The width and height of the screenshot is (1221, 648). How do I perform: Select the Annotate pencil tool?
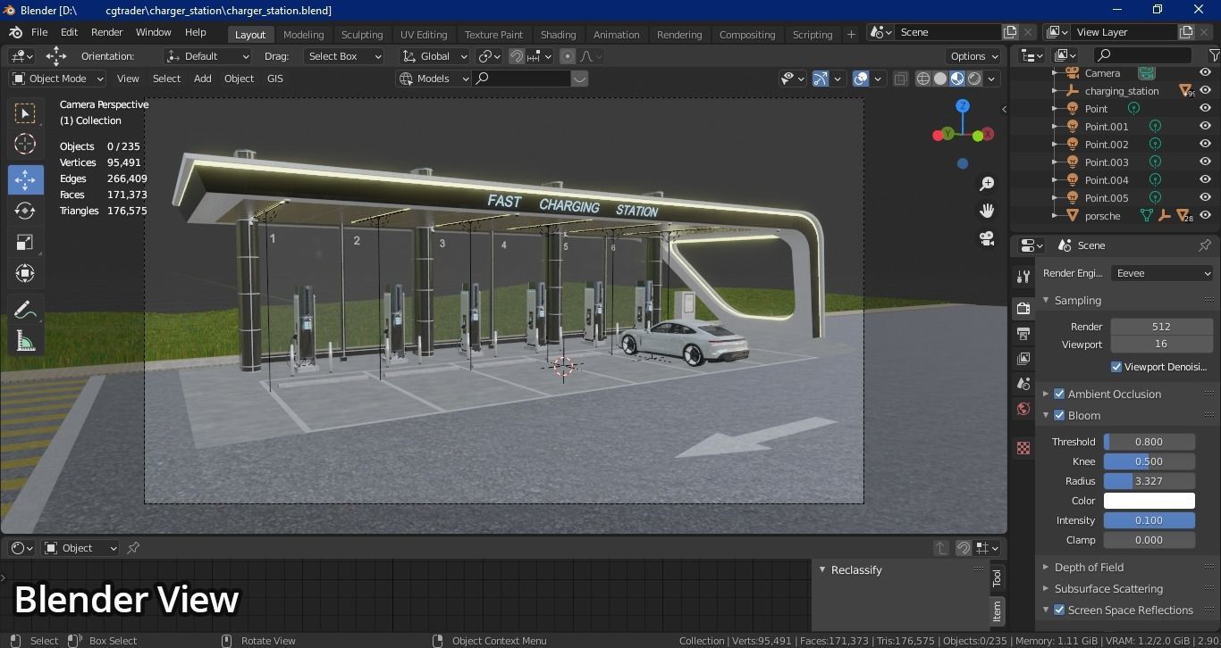(25, 310)
